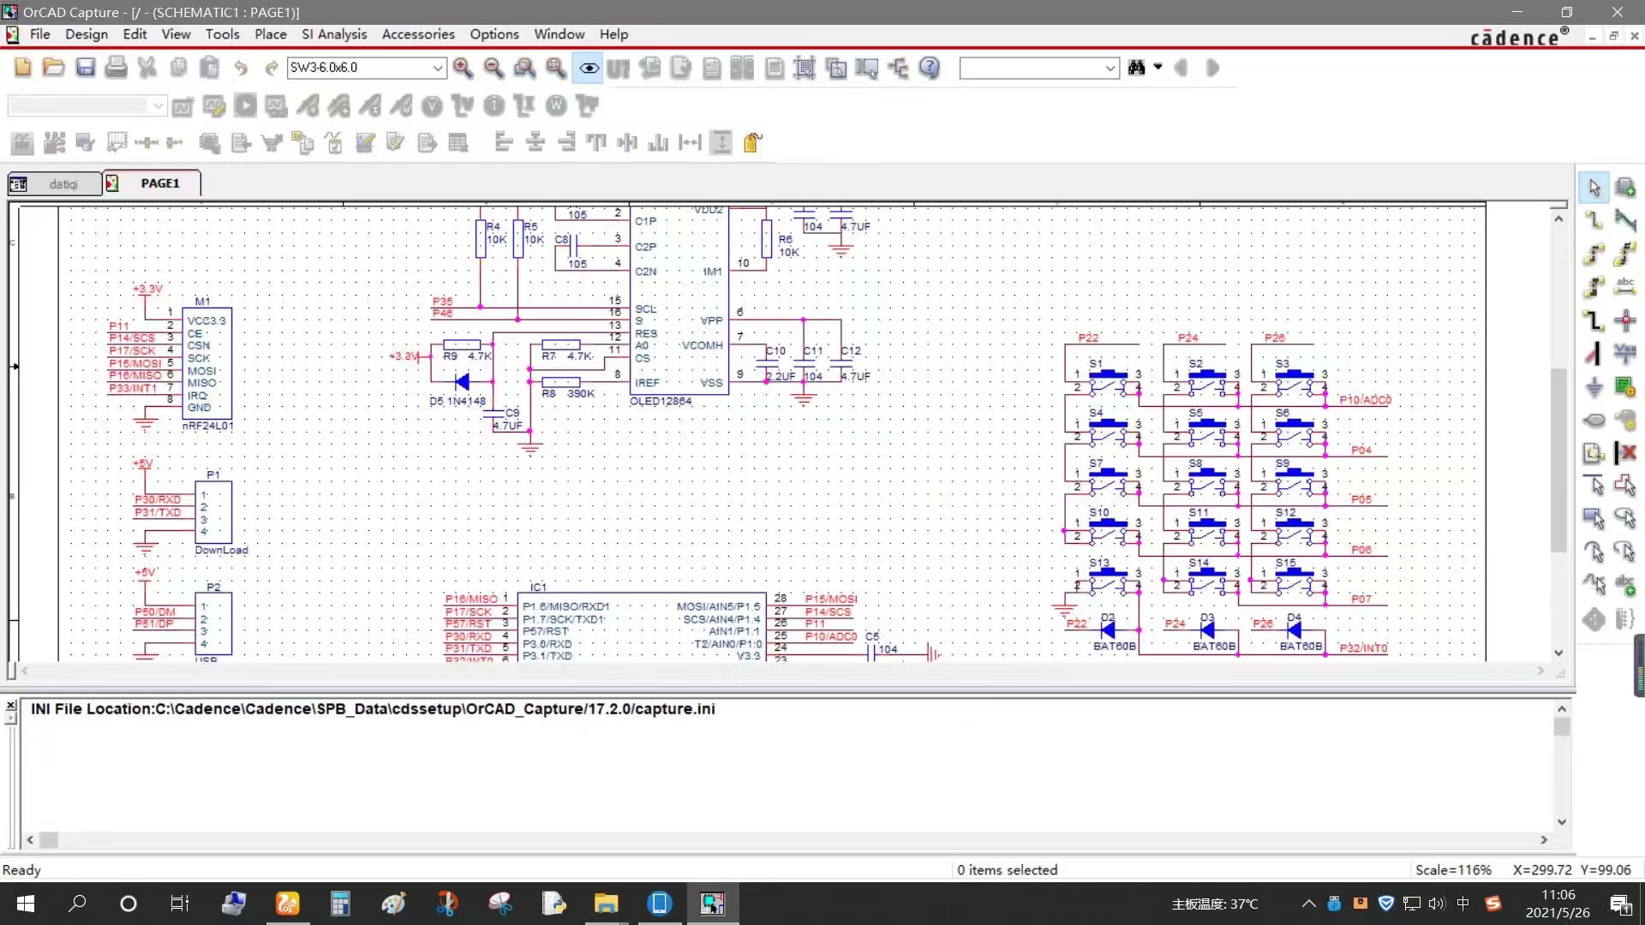Expand the binoculars search options arrow
Screen dimensions: 1645x925
(1157, 67)
